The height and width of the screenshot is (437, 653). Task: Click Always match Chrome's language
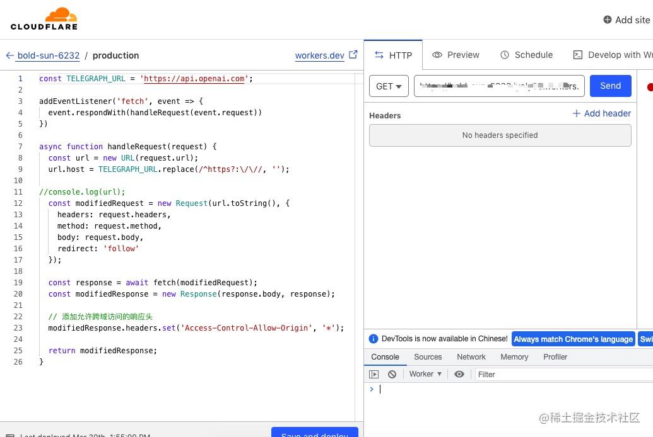pos(573,339)
